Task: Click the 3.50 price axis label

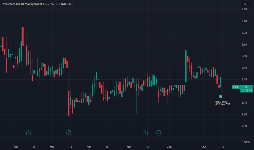Action: pos(244,56)
